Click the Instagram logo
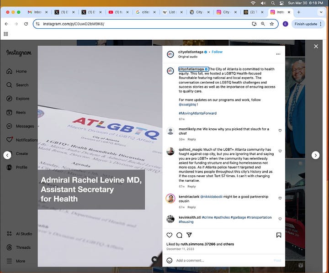The height and width of the screenshot is (273, 329). point(19,52)
